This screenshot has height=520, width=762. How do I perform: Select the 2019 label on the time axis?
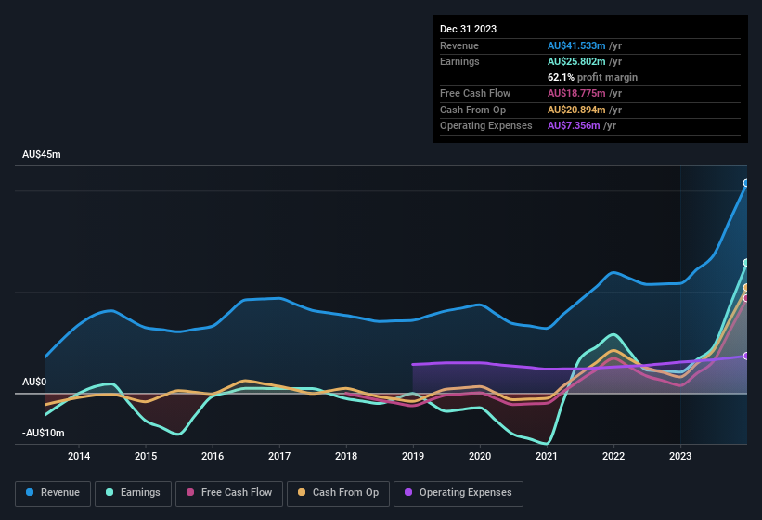413,456
